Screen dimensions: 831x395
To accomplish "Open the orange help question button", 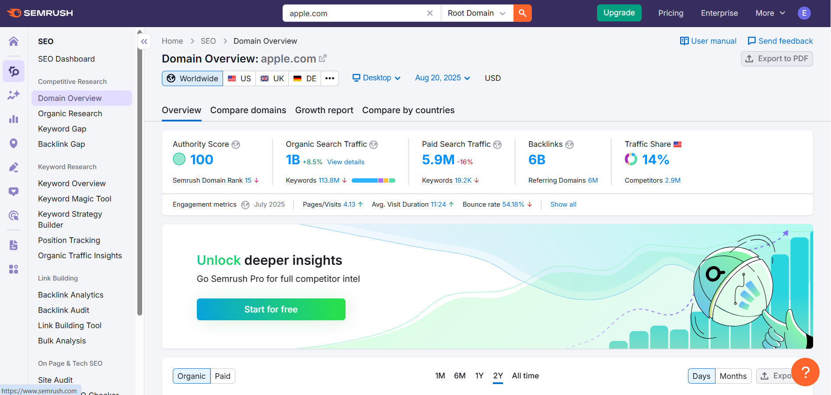I will (805, 372).
